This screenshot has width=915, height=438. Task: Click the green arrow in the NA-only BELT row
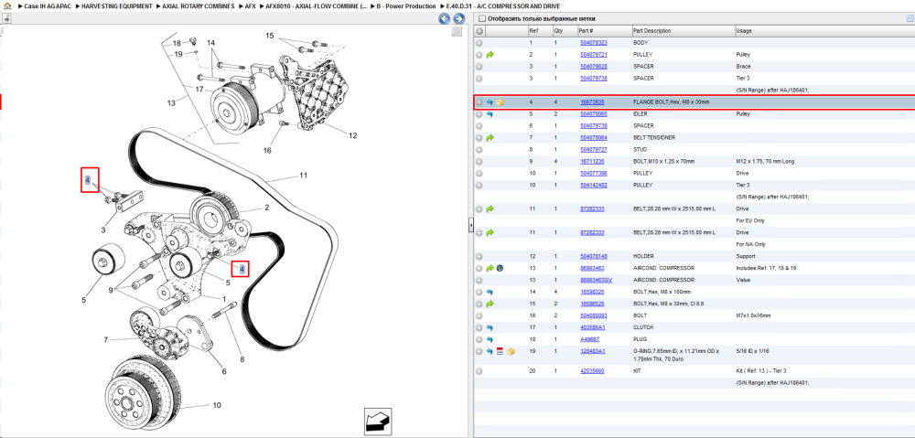pyautogui.click(x=490, y=232)
